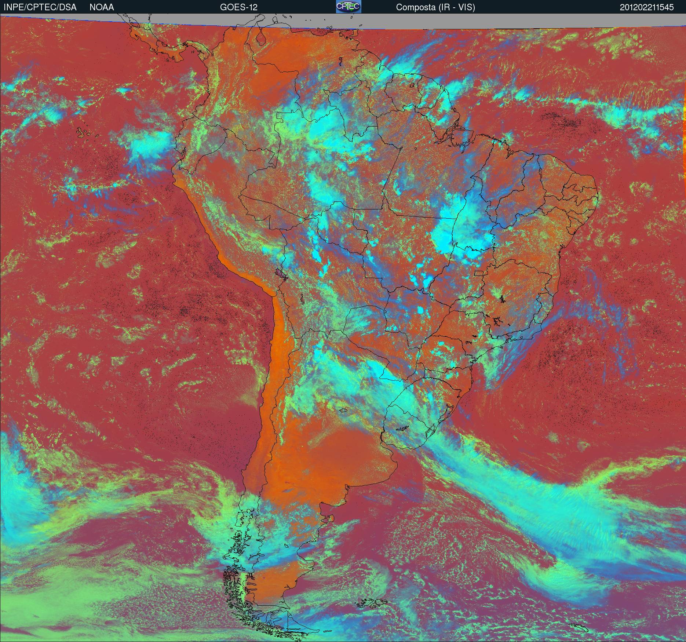Click the NOAA label in the header
The width and height of the screenshot is (686, 642).
[x=102, y=7]
